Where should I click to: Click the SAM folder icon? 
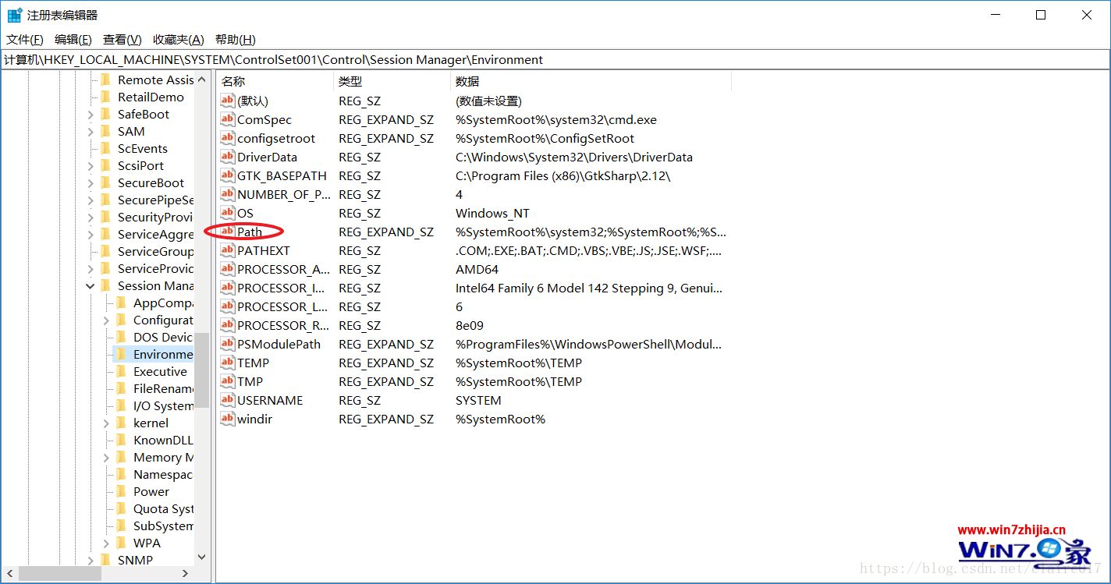tap(105, 131)
